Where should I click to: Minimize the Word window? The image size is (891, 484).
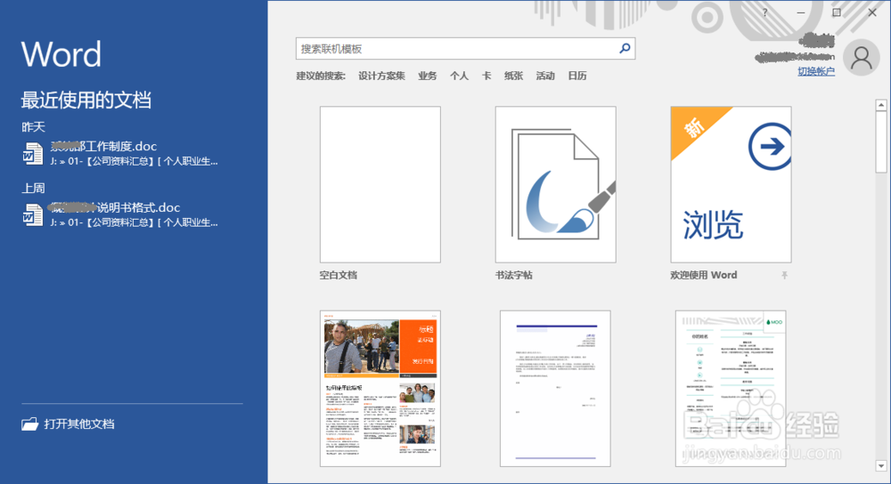coord(801,12)
